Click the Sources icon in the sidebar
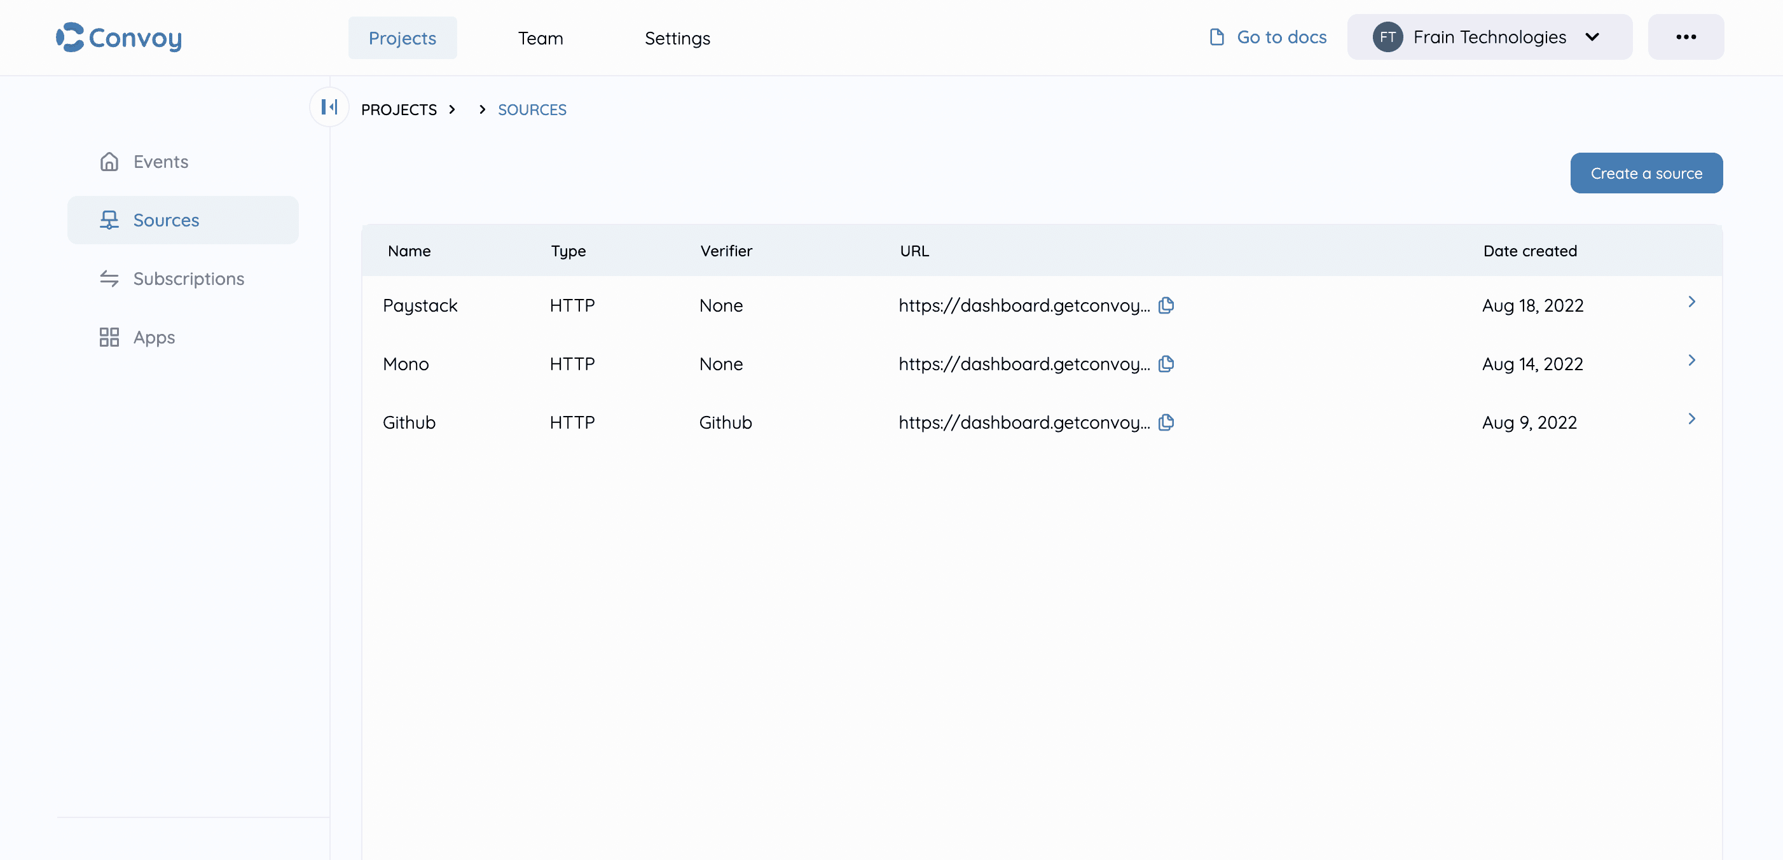Image resolution: width=1783 pixels, height=860 pixels. [109, 219]
